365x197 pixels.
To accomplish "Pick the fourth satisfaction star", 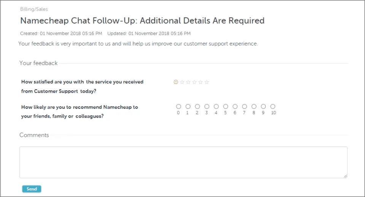I will point(200,82).
